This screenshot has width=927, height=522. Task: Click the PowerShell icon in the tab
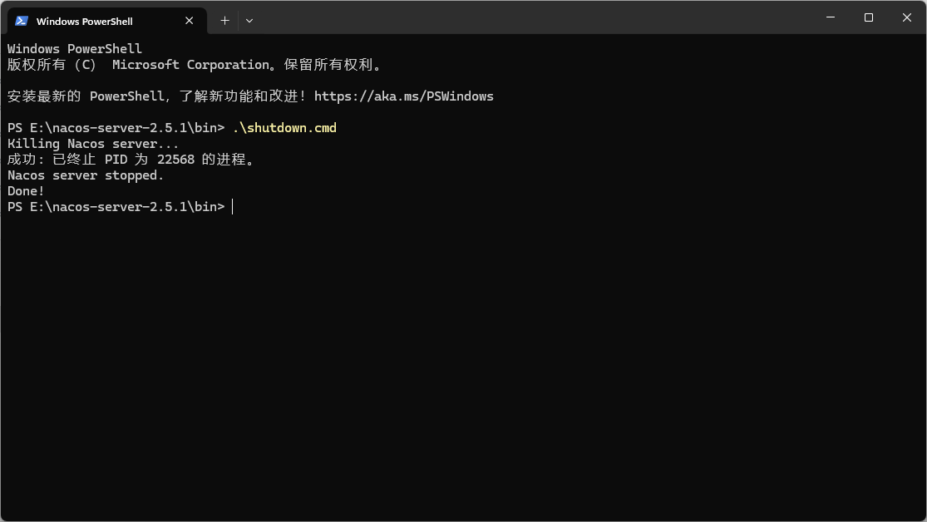(x=22, y=21)
